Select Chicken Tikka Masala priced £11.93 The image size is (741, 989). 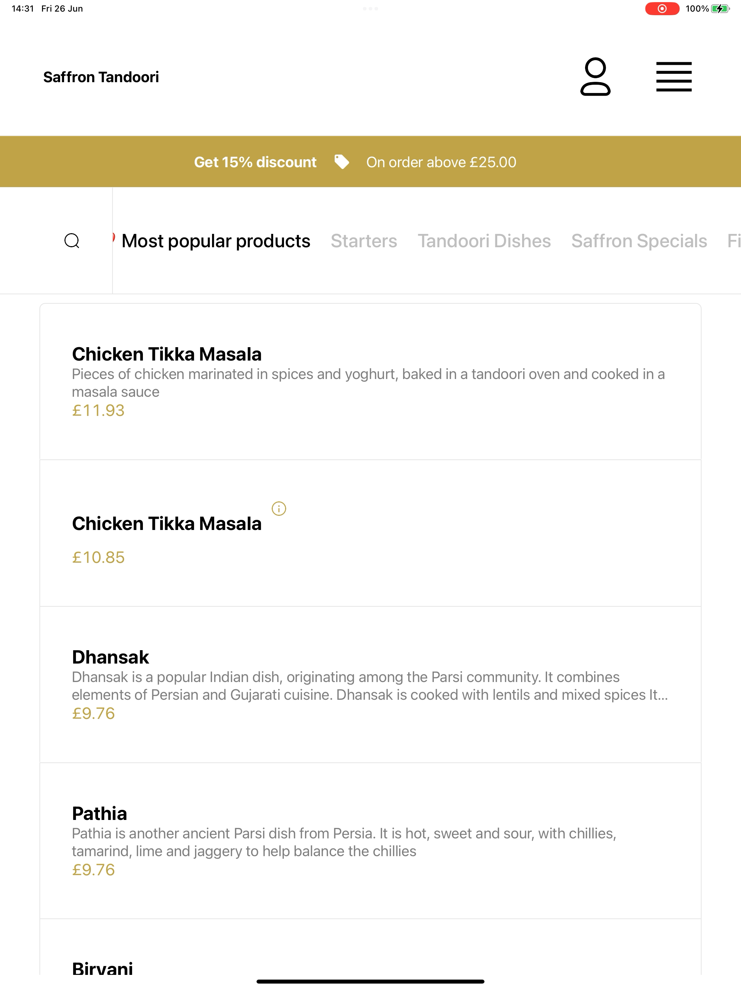tap(370, 382)
